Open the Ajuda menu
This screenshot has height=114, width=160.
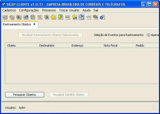[x=86, y=10]
